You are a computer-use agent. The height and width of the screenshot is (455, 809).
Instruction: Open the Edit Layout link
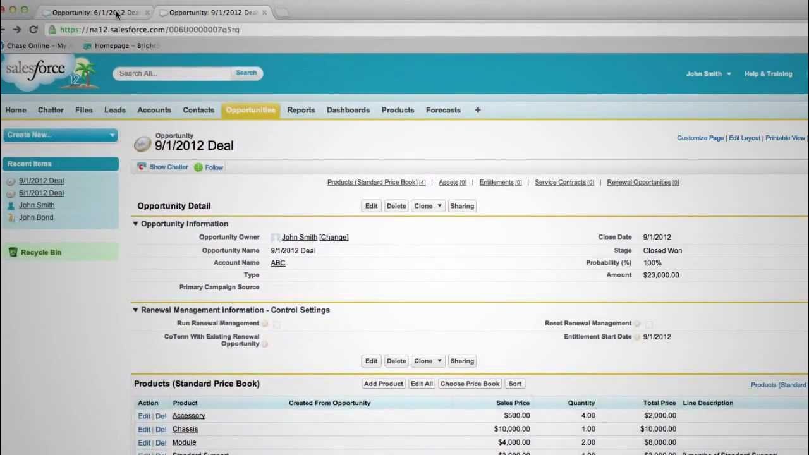click(745, 138)
